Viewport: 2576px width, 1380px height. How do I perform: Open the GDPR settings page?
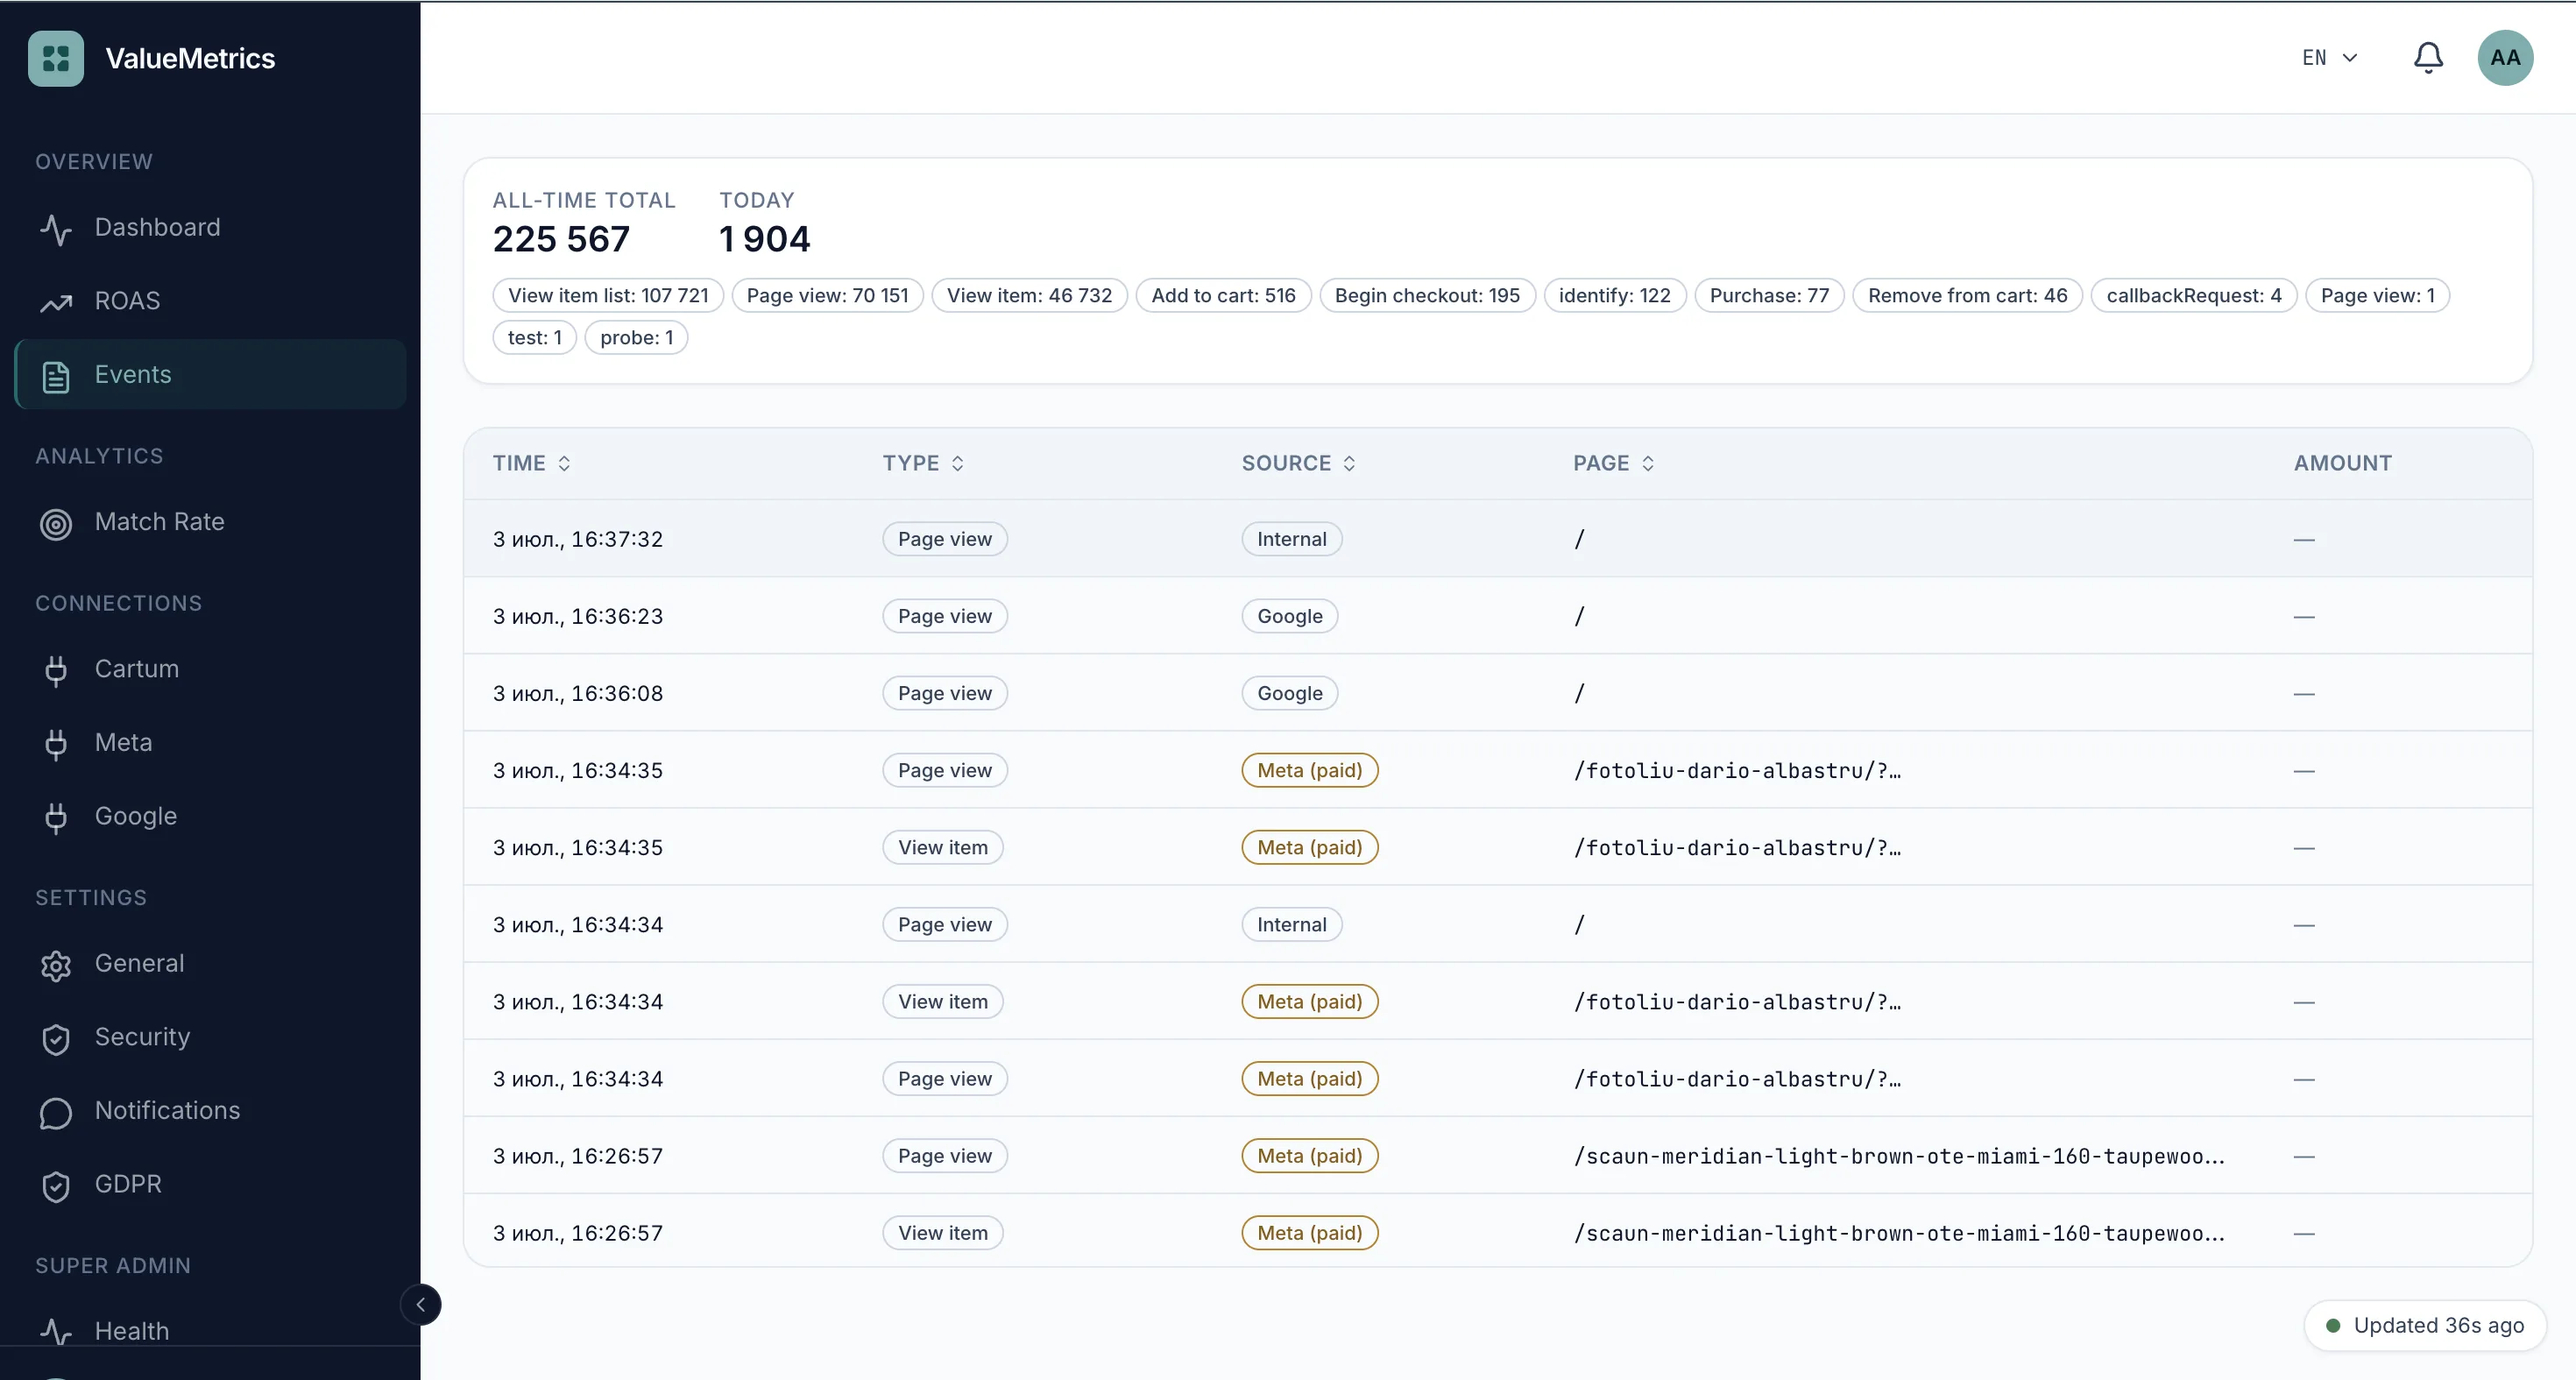tap(211, 1183)
